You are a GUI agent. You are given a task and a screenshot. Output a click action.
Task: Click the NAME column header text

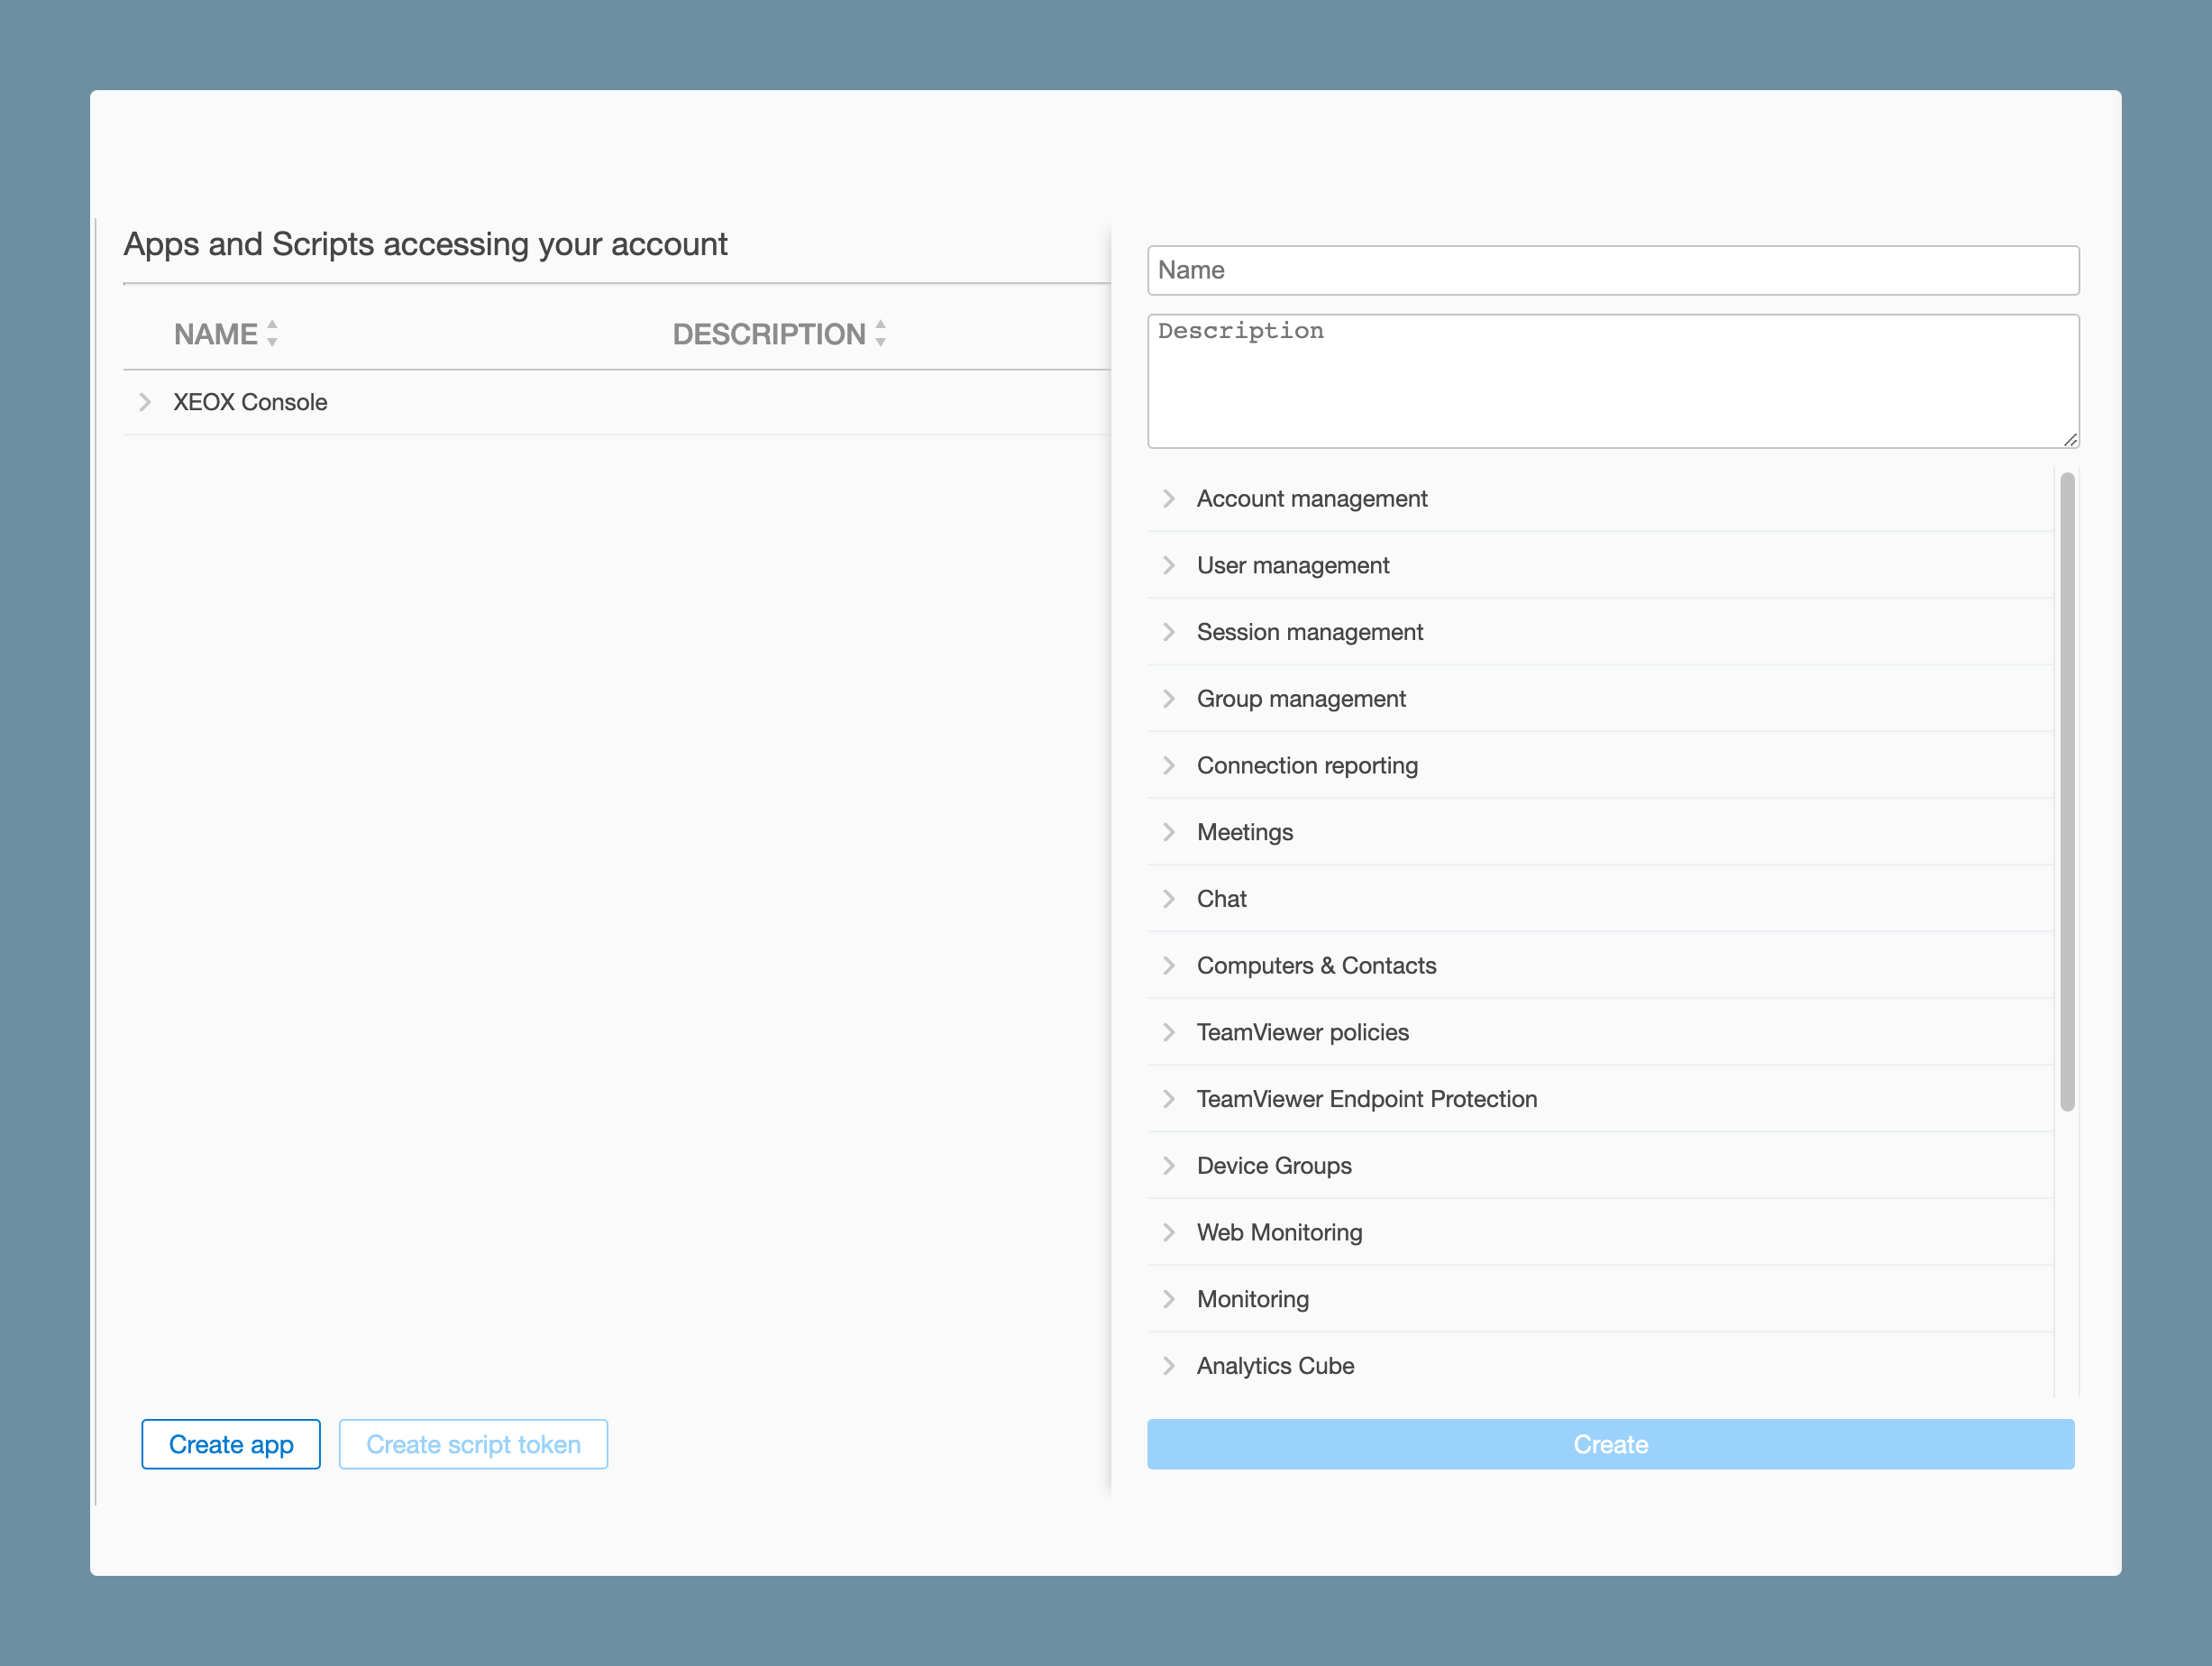(x=216, y=334)
